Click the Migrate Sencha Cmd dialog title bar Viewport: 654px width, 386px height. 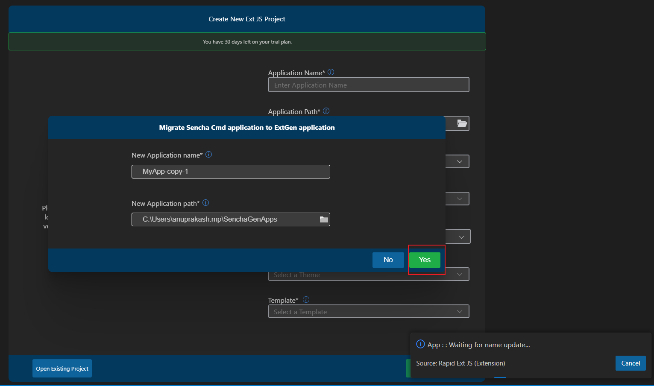click(246, 128)
